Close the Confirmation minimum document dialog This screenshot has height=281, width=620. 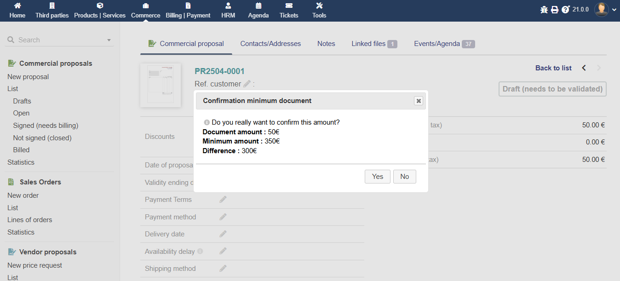(x=418, y=101)
